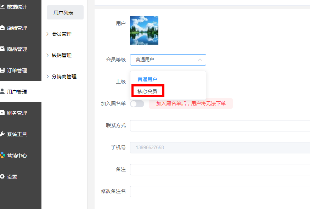Viewport: 310px width, 209px height.
Task: Click into the 修改备注名 text field
Action: pyautogui.click(x=220, y=192)
